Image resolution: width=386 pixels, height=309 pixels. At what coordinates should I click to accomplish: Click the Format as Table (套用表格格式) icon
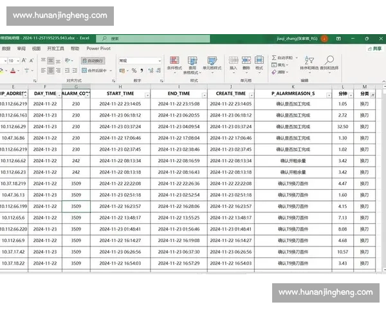tap(193, 62)
